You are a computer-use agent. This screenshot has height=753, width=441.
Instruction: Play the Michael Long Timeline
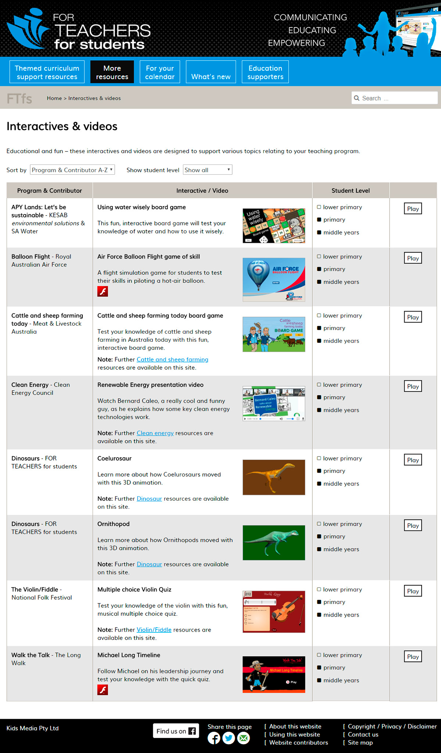tap(413, 657)
